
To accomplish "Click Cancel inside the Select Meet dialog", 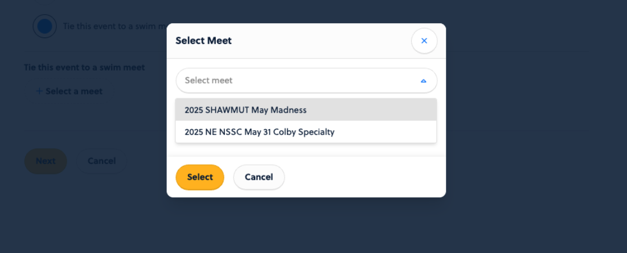I will coord(259,177).
